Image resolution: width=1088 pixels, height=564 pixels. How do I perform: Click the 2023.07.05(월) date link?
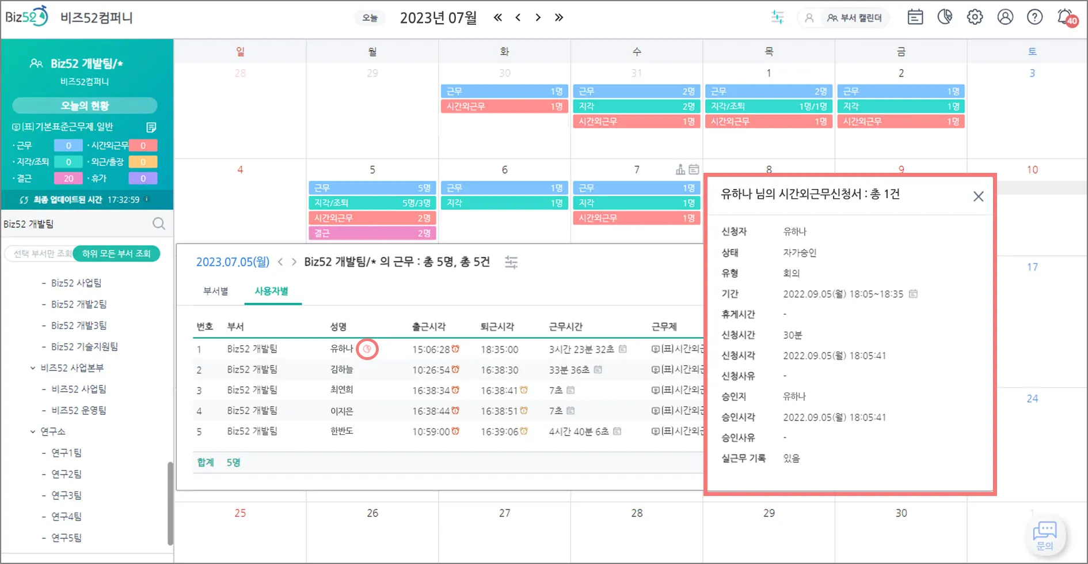point(233,262)
